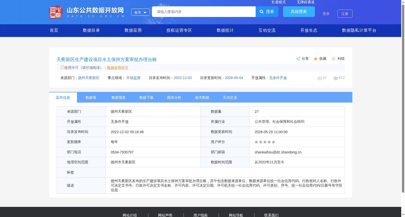
Task: Open 网站介绍 in the footer
Action: click(130, 215)
